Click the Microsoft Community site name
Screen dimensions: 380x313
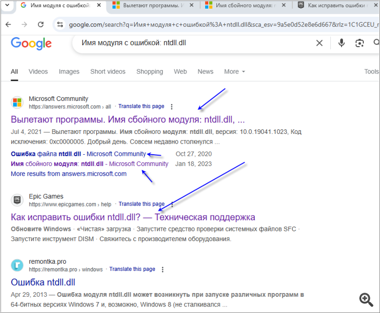(x=58, y=99)
